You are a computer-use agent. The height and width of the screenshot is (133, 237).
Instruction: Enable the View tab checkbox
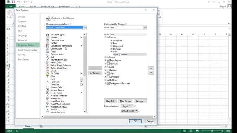(108, 74)
